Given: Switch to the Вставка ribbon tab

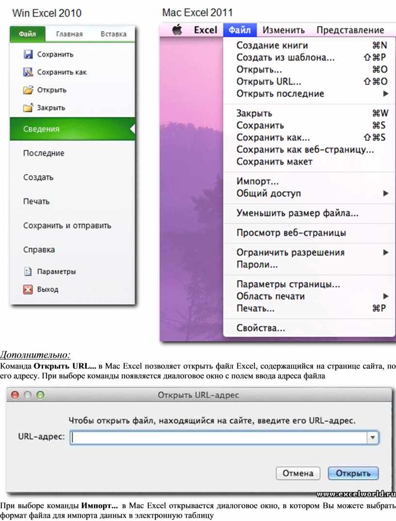Looking at the screenshot, I should point(113,34).
